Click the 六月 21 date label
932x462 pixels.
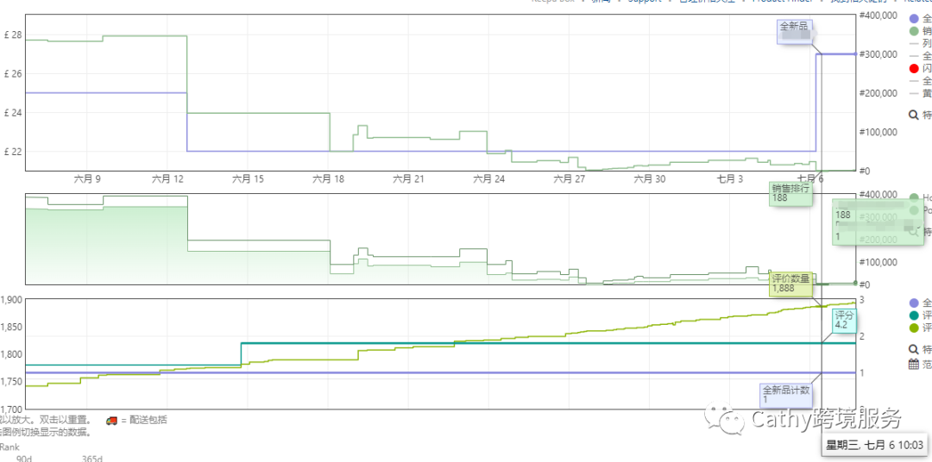pyautogui.click(x=408, y=178)
